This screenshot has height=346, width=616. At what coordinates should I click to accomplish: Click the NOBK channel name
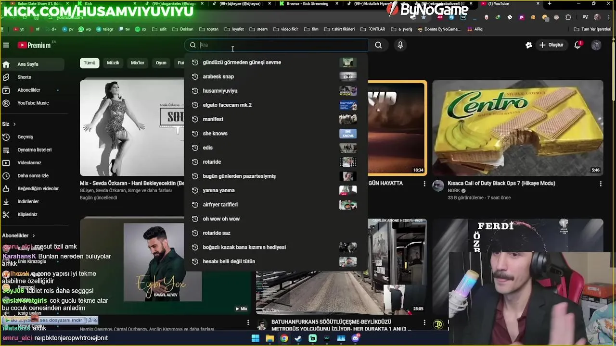(x=454, y=191)
